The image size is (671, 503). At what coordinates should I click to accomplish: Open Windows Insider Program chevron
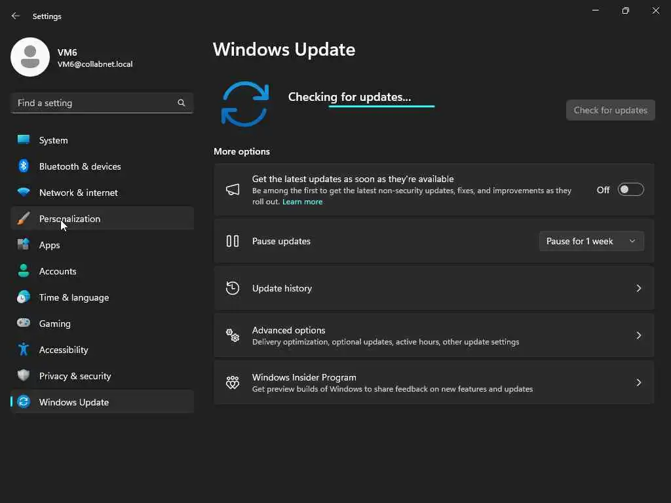click(x=639, y=382)
